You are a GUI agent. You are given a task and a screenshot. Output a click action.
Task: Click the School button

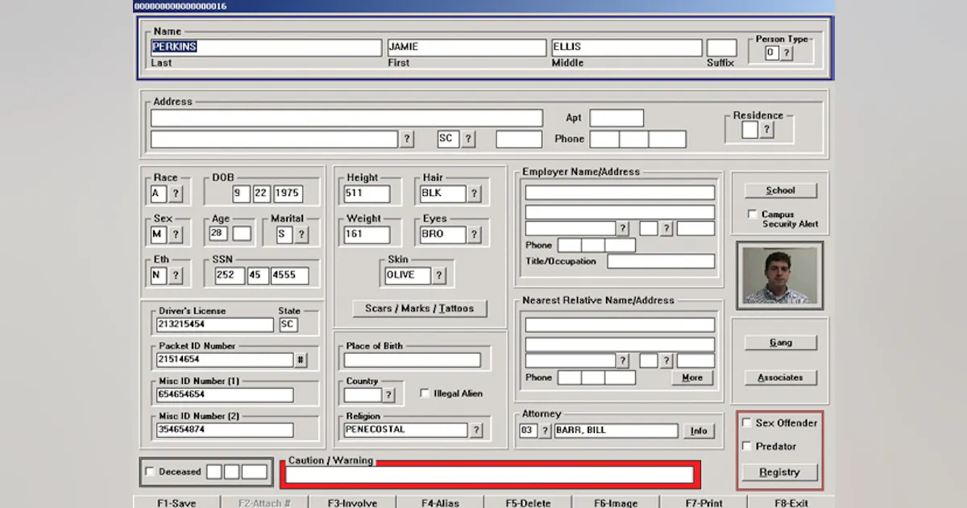pos(780,190)
